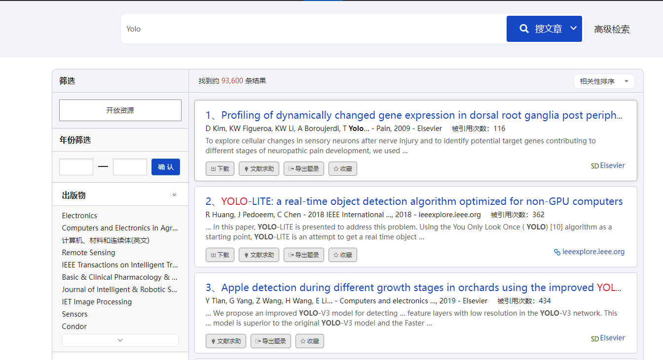Click 导出题录 for the YOLO-LITE result
663x360 pixels.
[x=304, y=255]
